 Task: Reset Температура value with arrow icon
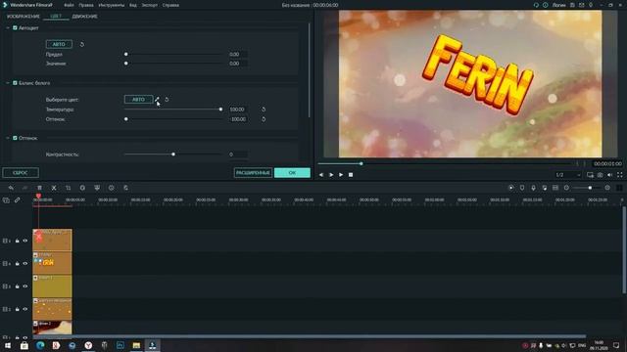pyautogui.click(x=264, y=110)
